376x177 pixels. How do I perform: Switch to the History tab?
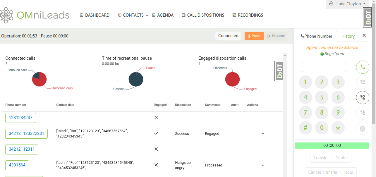[x=348, y=36]
